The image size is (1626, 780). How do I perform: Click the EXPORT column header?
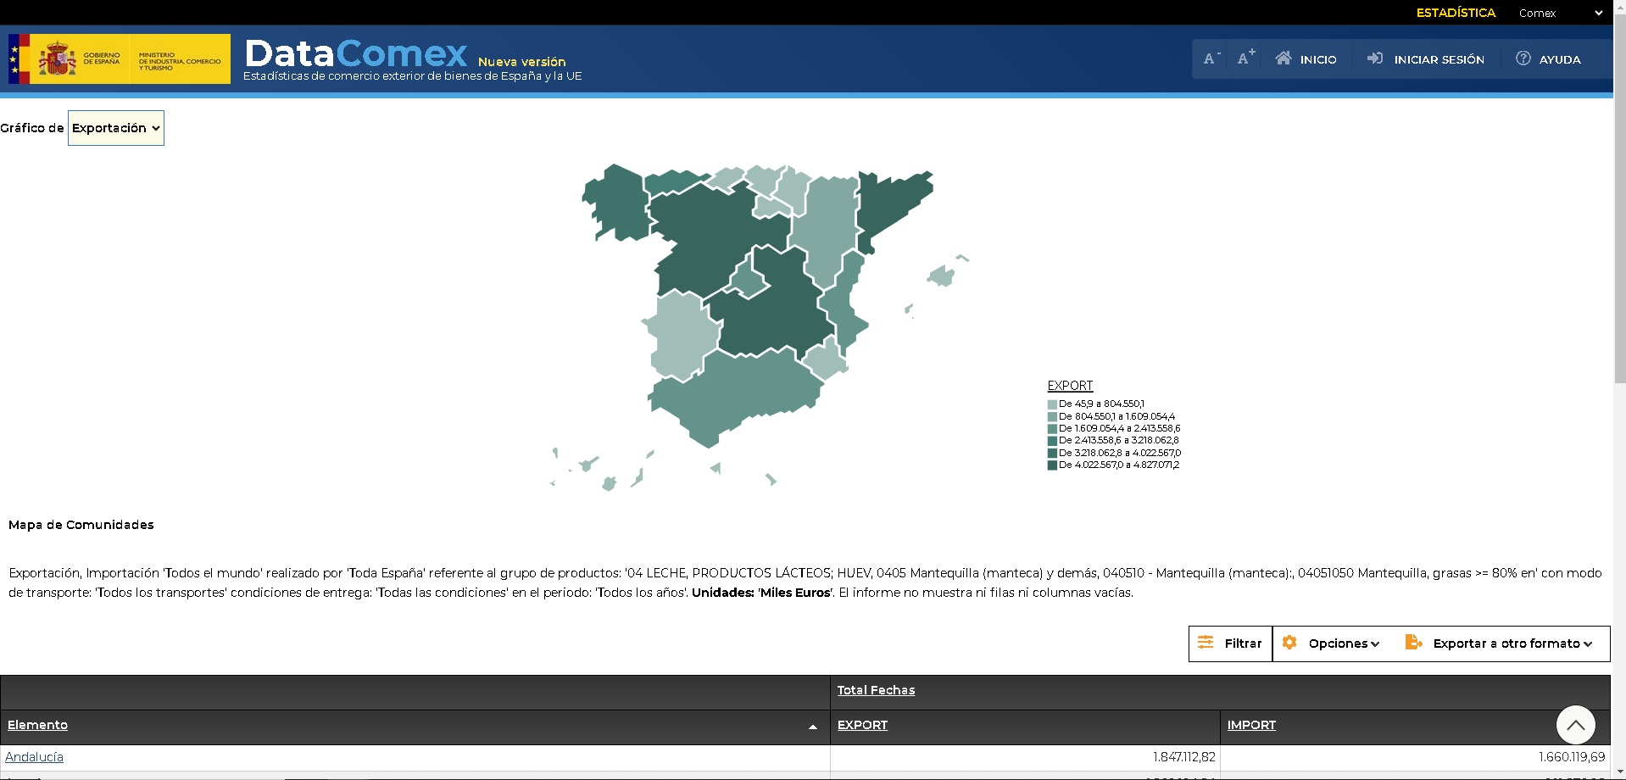coord(861,726)
